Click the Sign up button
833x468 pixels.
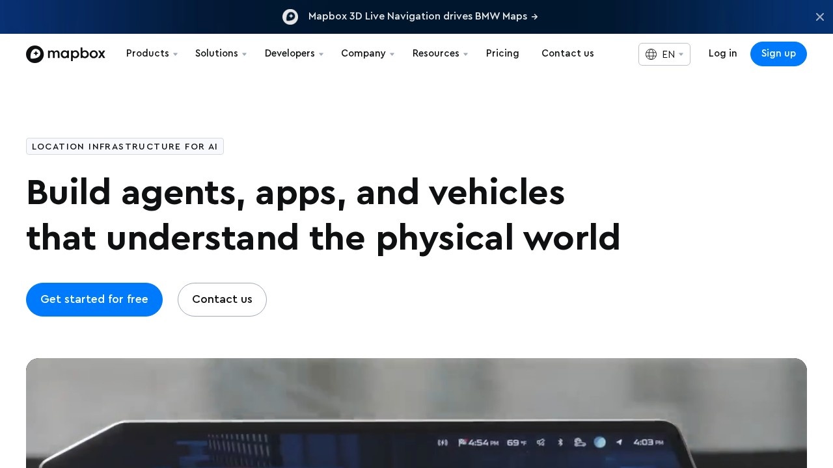coord(778,54)
